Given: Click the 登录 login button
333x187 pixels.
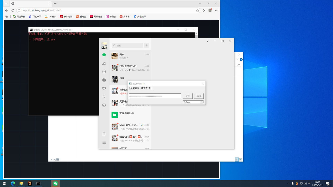Looking at the screenshot, I should tap(188, 96).
